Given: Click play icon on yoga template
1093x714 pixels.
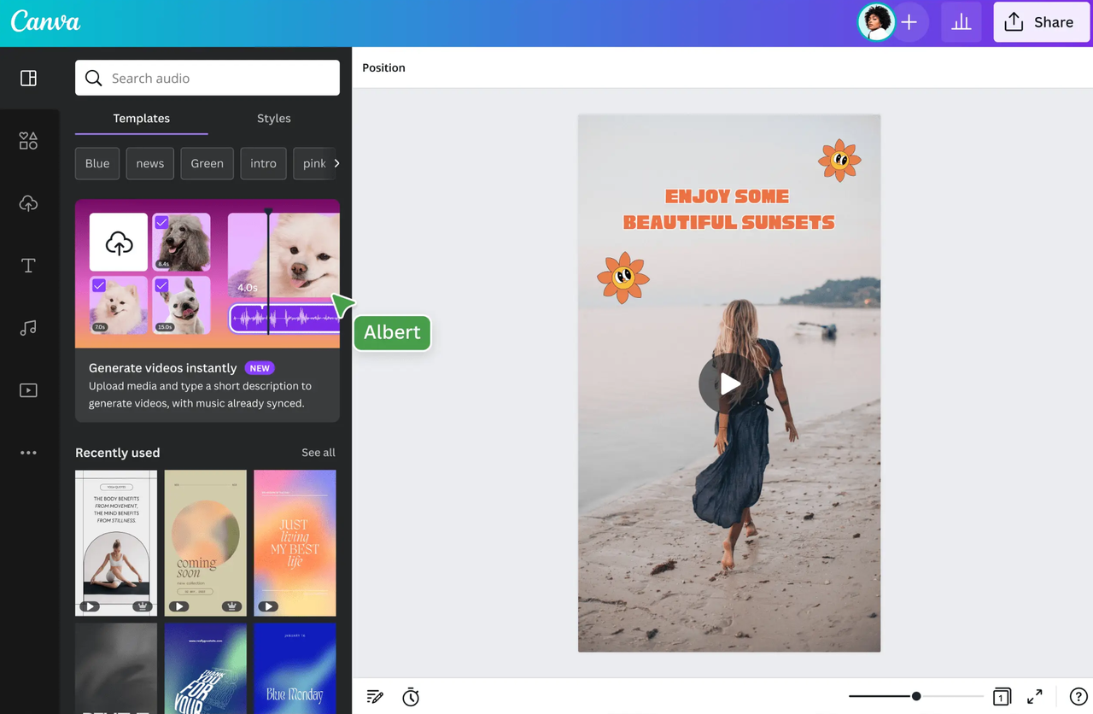Looking at the screenshot, I should [90, 606].
